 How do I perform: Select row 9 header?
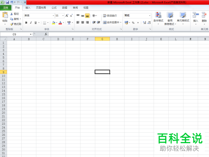tap(3, 72)
